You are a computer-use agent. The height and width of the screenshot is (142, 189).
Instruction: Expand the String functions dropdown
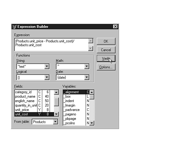click(47, 67)
